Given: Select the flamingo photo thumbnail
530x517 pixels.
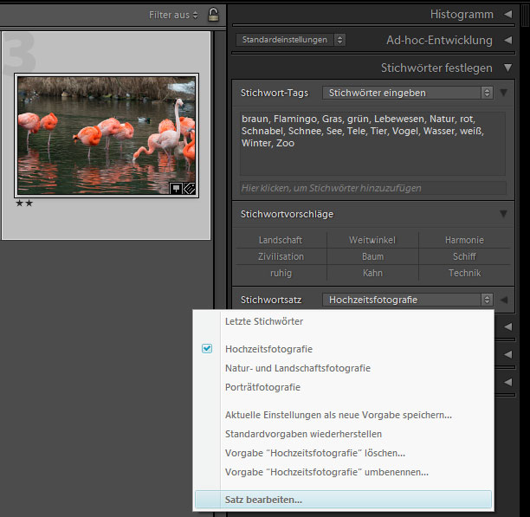Looking at the screenshot, I should pyautogui.click(x=107, y=135).
